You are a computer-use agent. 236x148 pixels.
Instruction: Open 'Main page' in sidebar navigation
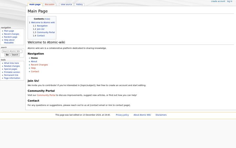(9, 31)
